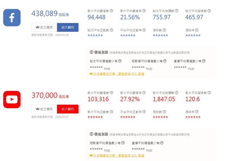Open help icon beside YouTube 漲粉數
This screenshot has height=161, width=227.
click(164, 112)
